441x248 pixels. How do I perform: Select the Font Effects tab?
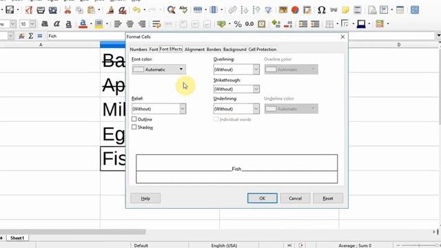click(x=171, y=49)
